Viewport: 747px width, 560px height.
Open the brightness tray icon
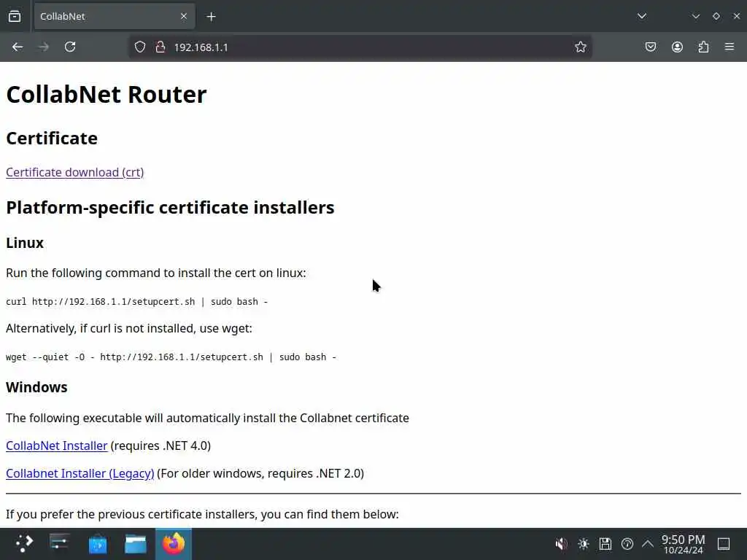[583, 544]
